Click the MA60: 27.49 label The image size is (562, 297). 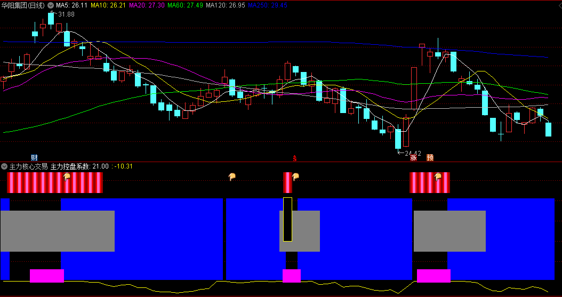(185, 5)
